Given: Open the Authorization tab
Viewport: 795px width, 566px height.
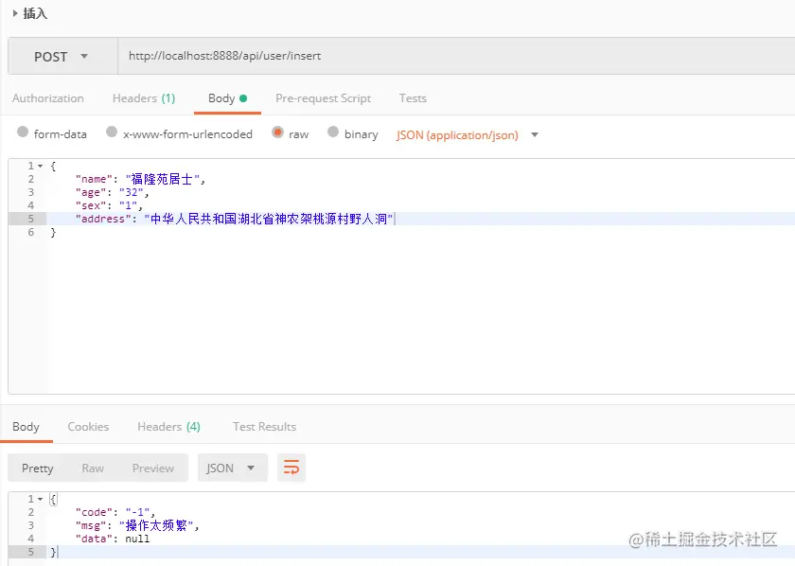Looking at the screenshot, I should [48, 98].
